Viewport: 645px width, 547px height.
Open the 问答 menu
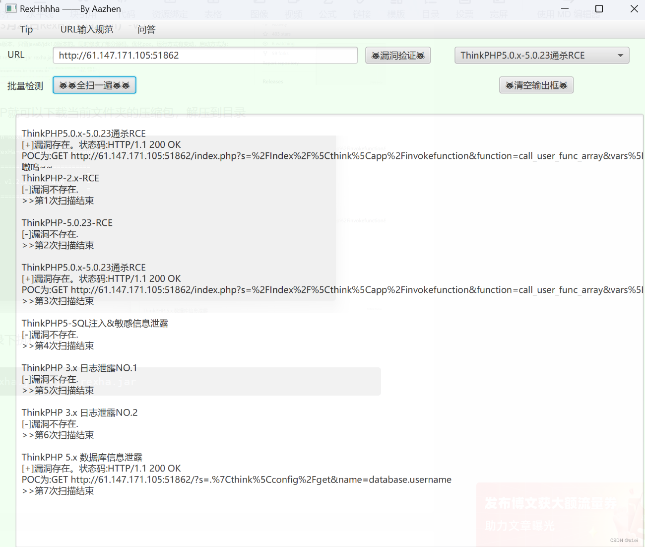[x=146, y=29]
